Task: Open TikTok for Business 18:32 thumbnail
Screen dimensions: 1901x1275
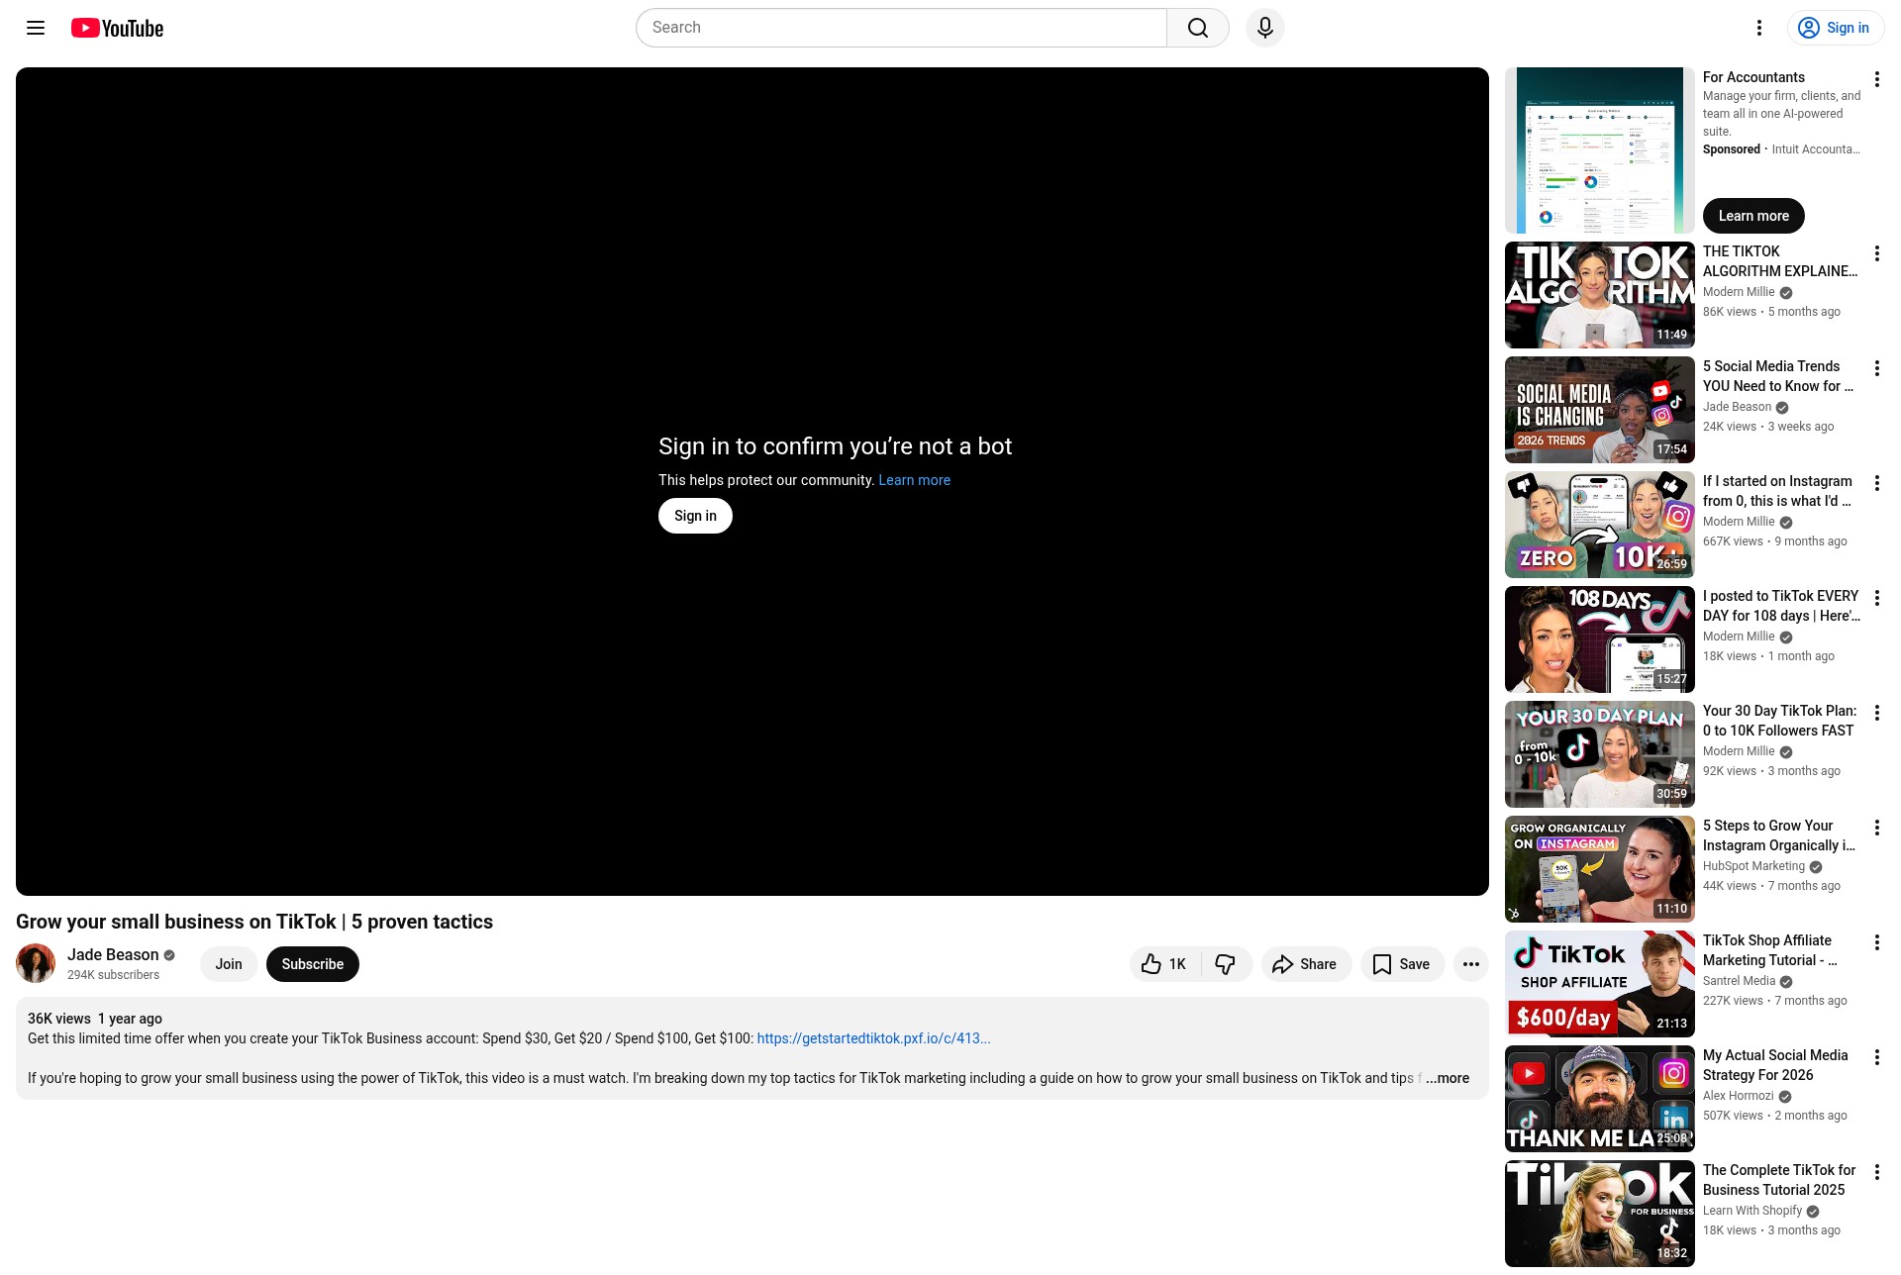Action: pyautogui.click(x=1600, y=1214)
